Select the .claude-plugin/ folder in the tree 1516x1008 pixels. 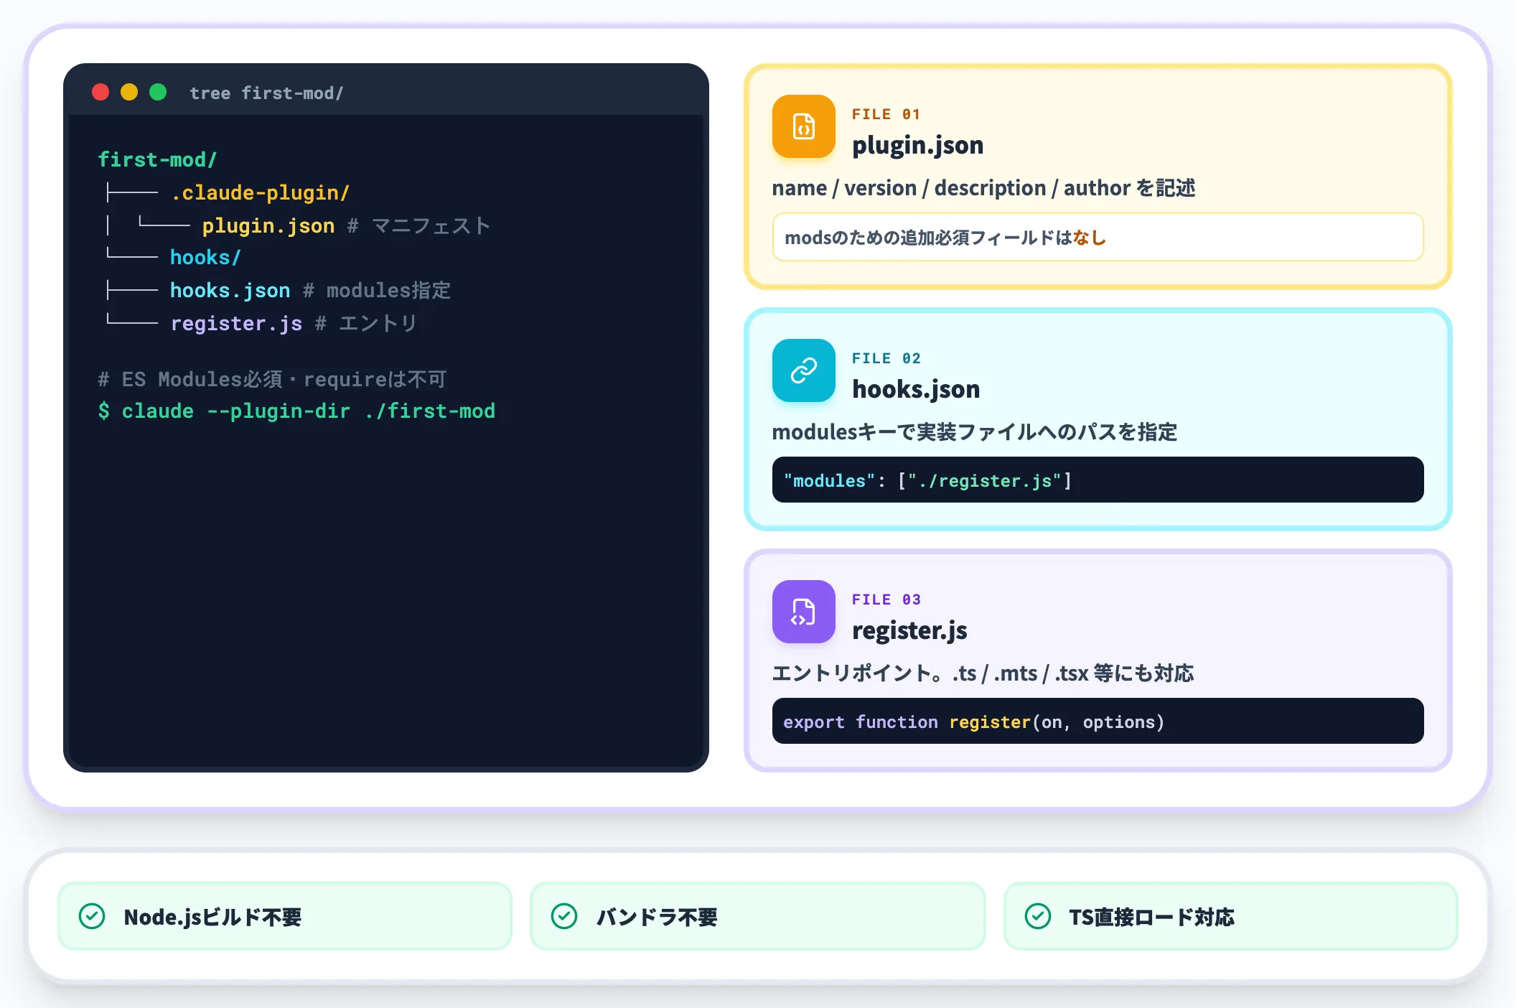tap(260, 192)
